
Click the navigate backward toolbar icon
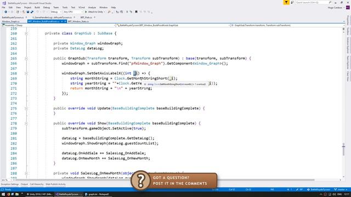click(5, 12)
